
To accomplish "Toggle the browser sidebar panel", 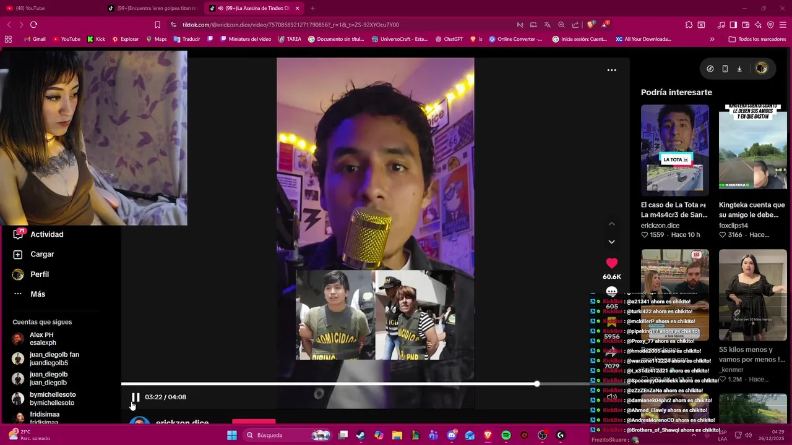I will (x=733, y=25).
